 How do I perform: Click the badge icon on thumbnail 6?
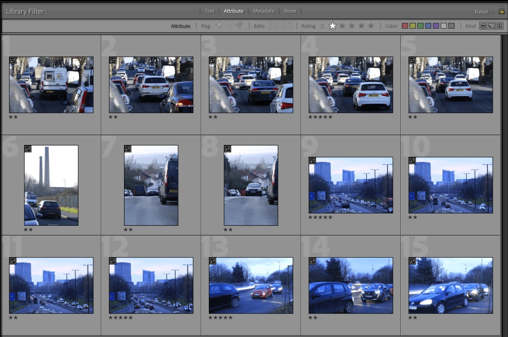pyautogui.click(x=28, y=148)
